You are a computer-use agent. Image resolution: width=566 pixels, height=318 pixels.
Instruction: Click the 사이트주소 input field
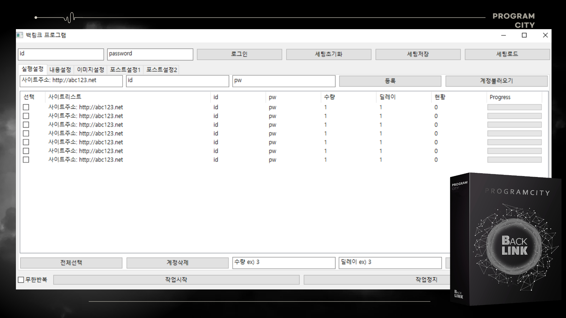coord(71,81)
